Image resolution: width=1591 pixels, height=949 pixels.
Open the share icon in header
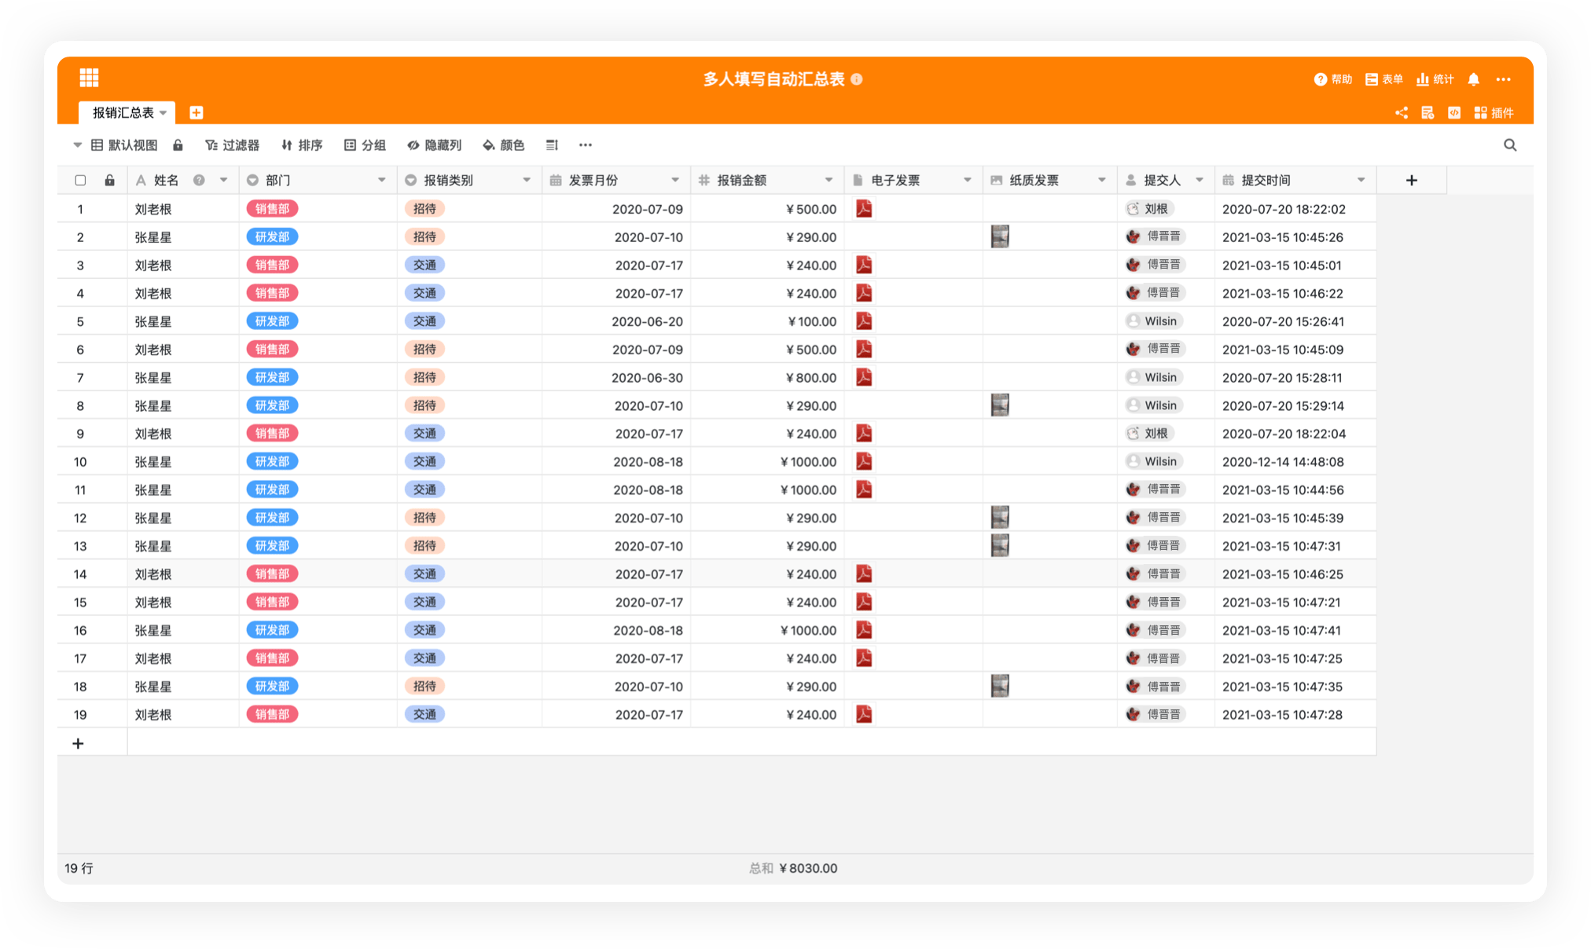(x=1401, y=113)
